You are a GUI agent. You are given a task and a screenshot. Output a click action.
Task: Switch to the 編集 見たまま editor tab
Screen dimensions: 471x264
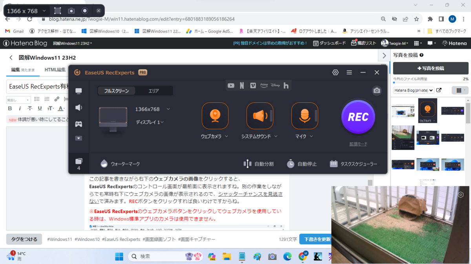[23, 70]
